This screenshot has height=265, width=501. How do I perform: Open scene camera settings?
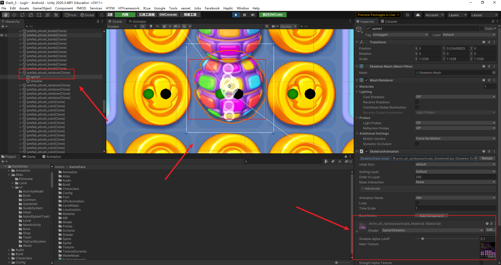[273, 26]
